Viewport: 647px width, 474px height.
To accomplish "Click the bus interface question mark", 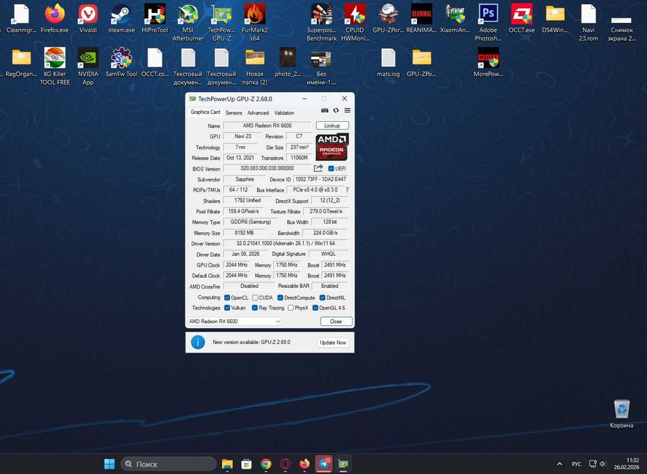I will pyautogui.click(x=347, y=190).
